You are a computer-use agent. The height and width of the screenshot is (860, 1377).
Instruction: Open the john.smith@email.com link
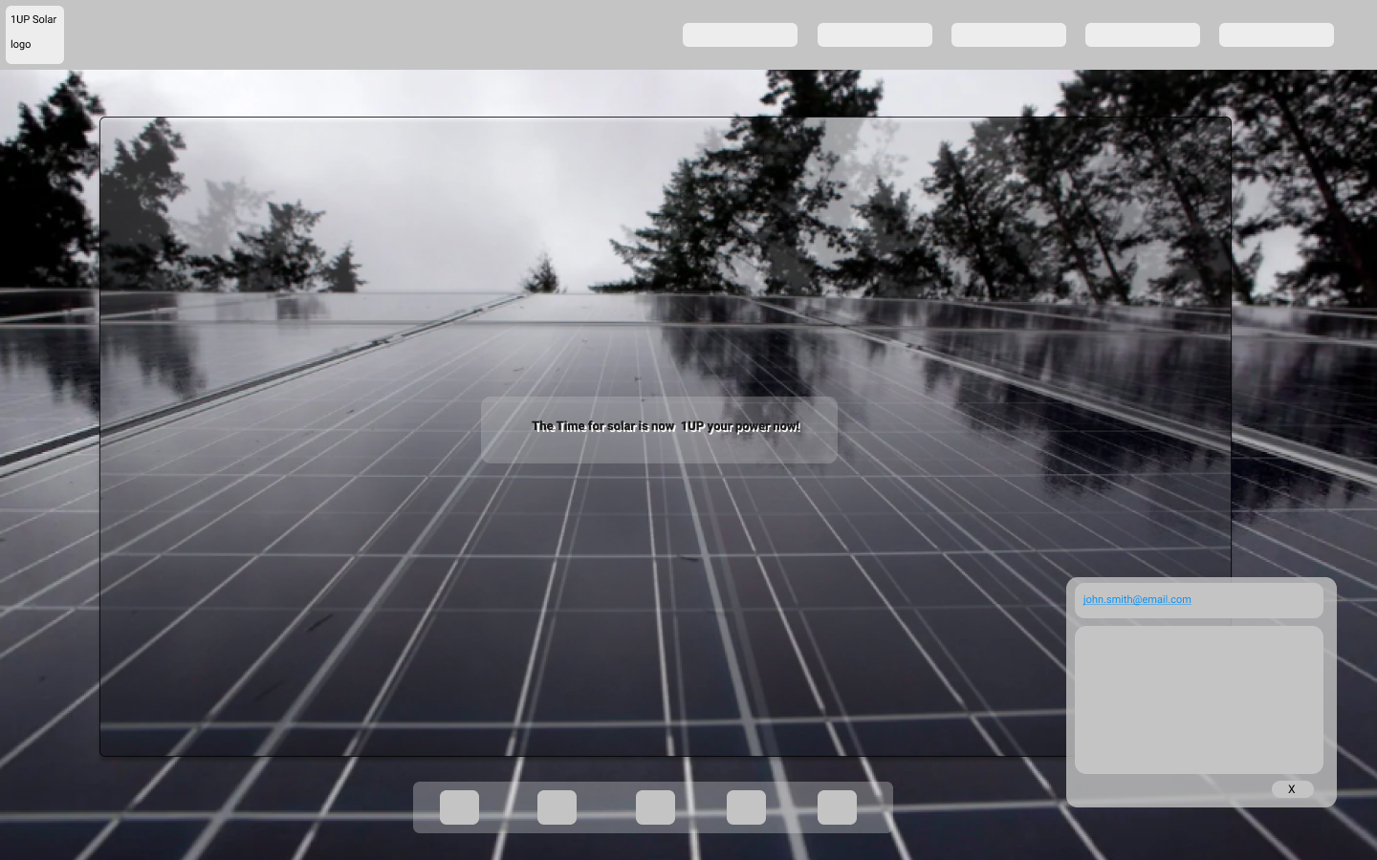[x=1137, y=599]
